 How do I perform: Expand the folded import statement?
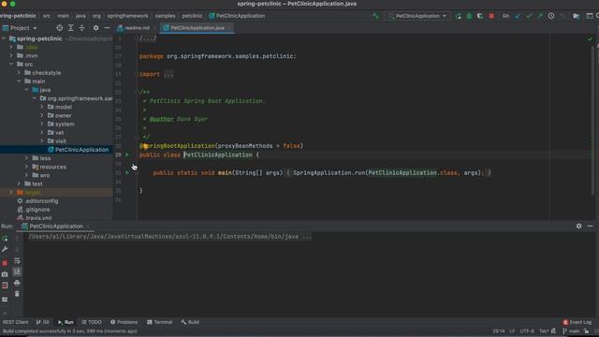(x=168, y=74)
